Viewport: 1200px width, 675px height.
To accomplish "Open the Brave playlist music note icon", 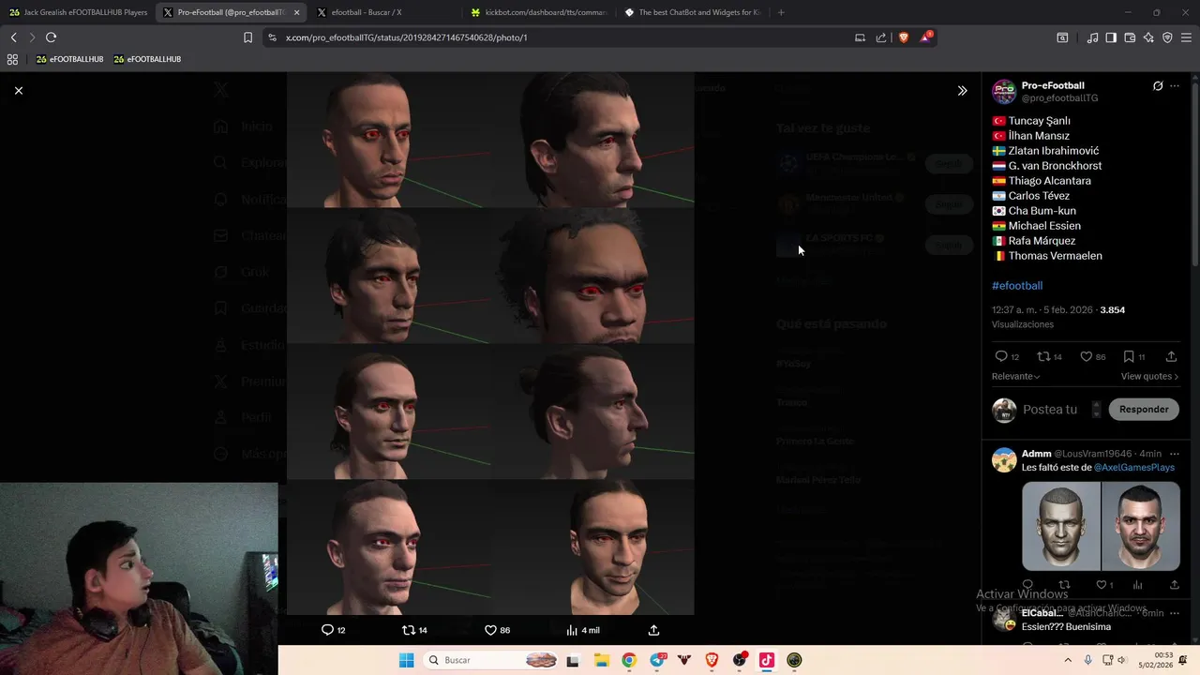I will (1092, 37).
